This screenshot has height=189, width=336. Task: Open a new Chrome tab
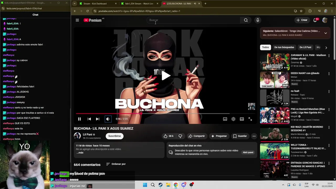pos(205,4)
